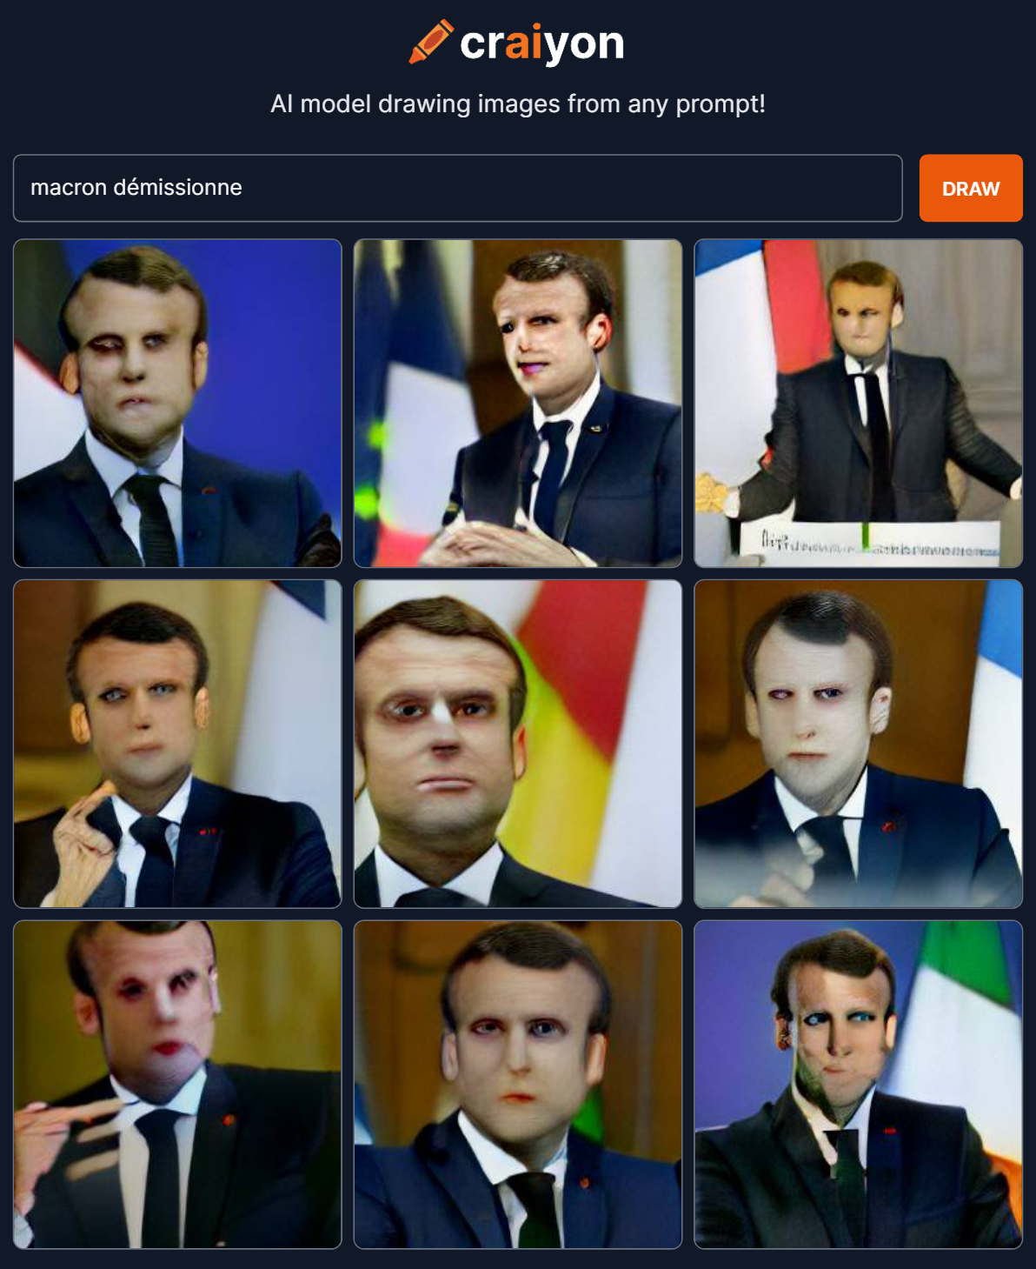Select the close-up face thumbnail with red-yellow flag

click(x=518, y=744)
